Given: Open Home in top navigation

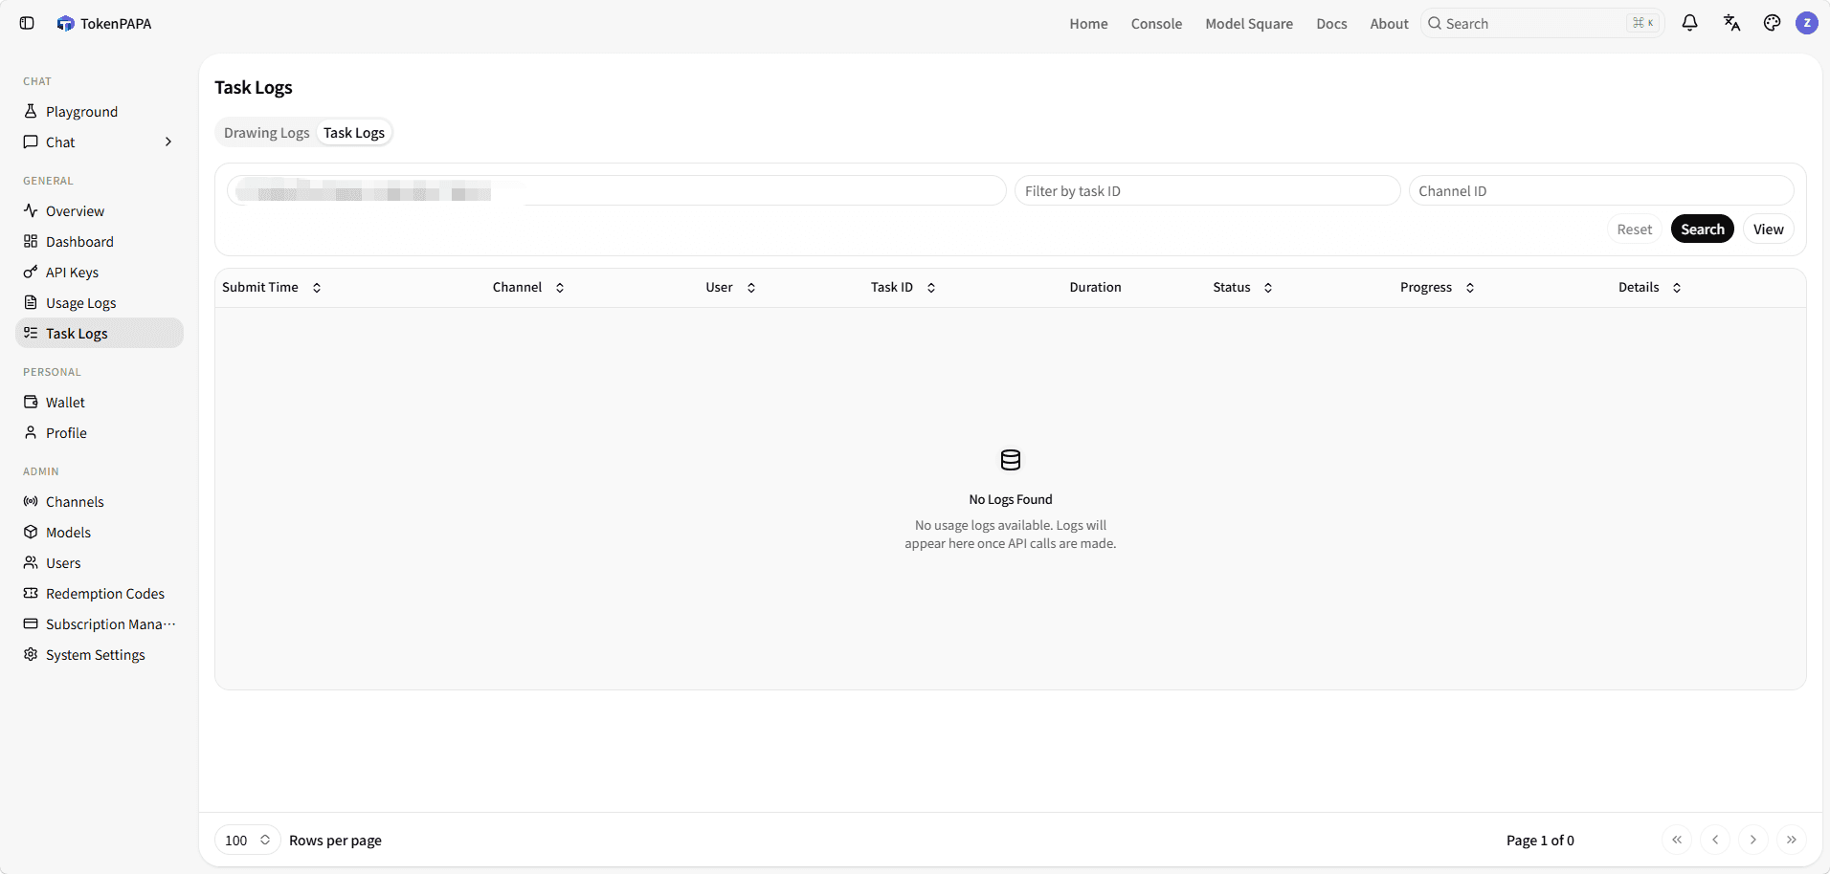Looking at the screenshot, I should (x=1088, y=23).
